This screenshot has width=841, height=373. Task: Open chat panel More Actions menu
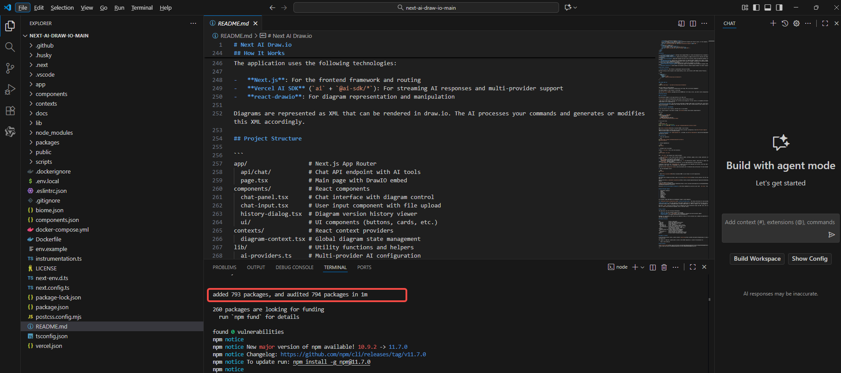point(808,23)
